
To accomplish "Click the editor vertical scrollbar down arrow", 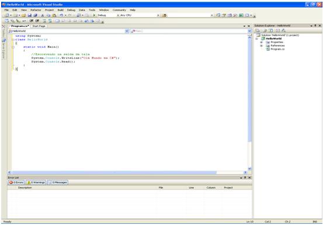I will click(x=249, y=169).
